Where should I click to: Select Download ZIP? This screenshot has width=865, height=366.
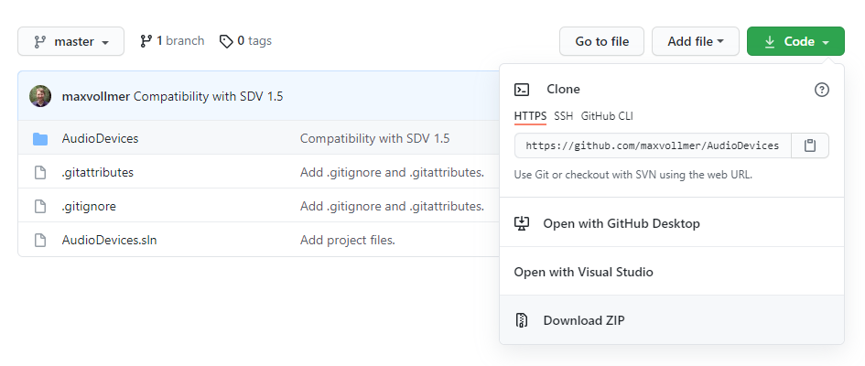click(x=671, y=320)
